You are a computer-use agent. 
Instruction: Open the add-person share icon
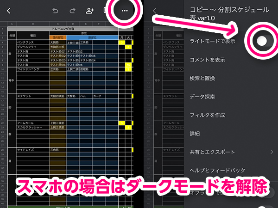coord(90,10)
